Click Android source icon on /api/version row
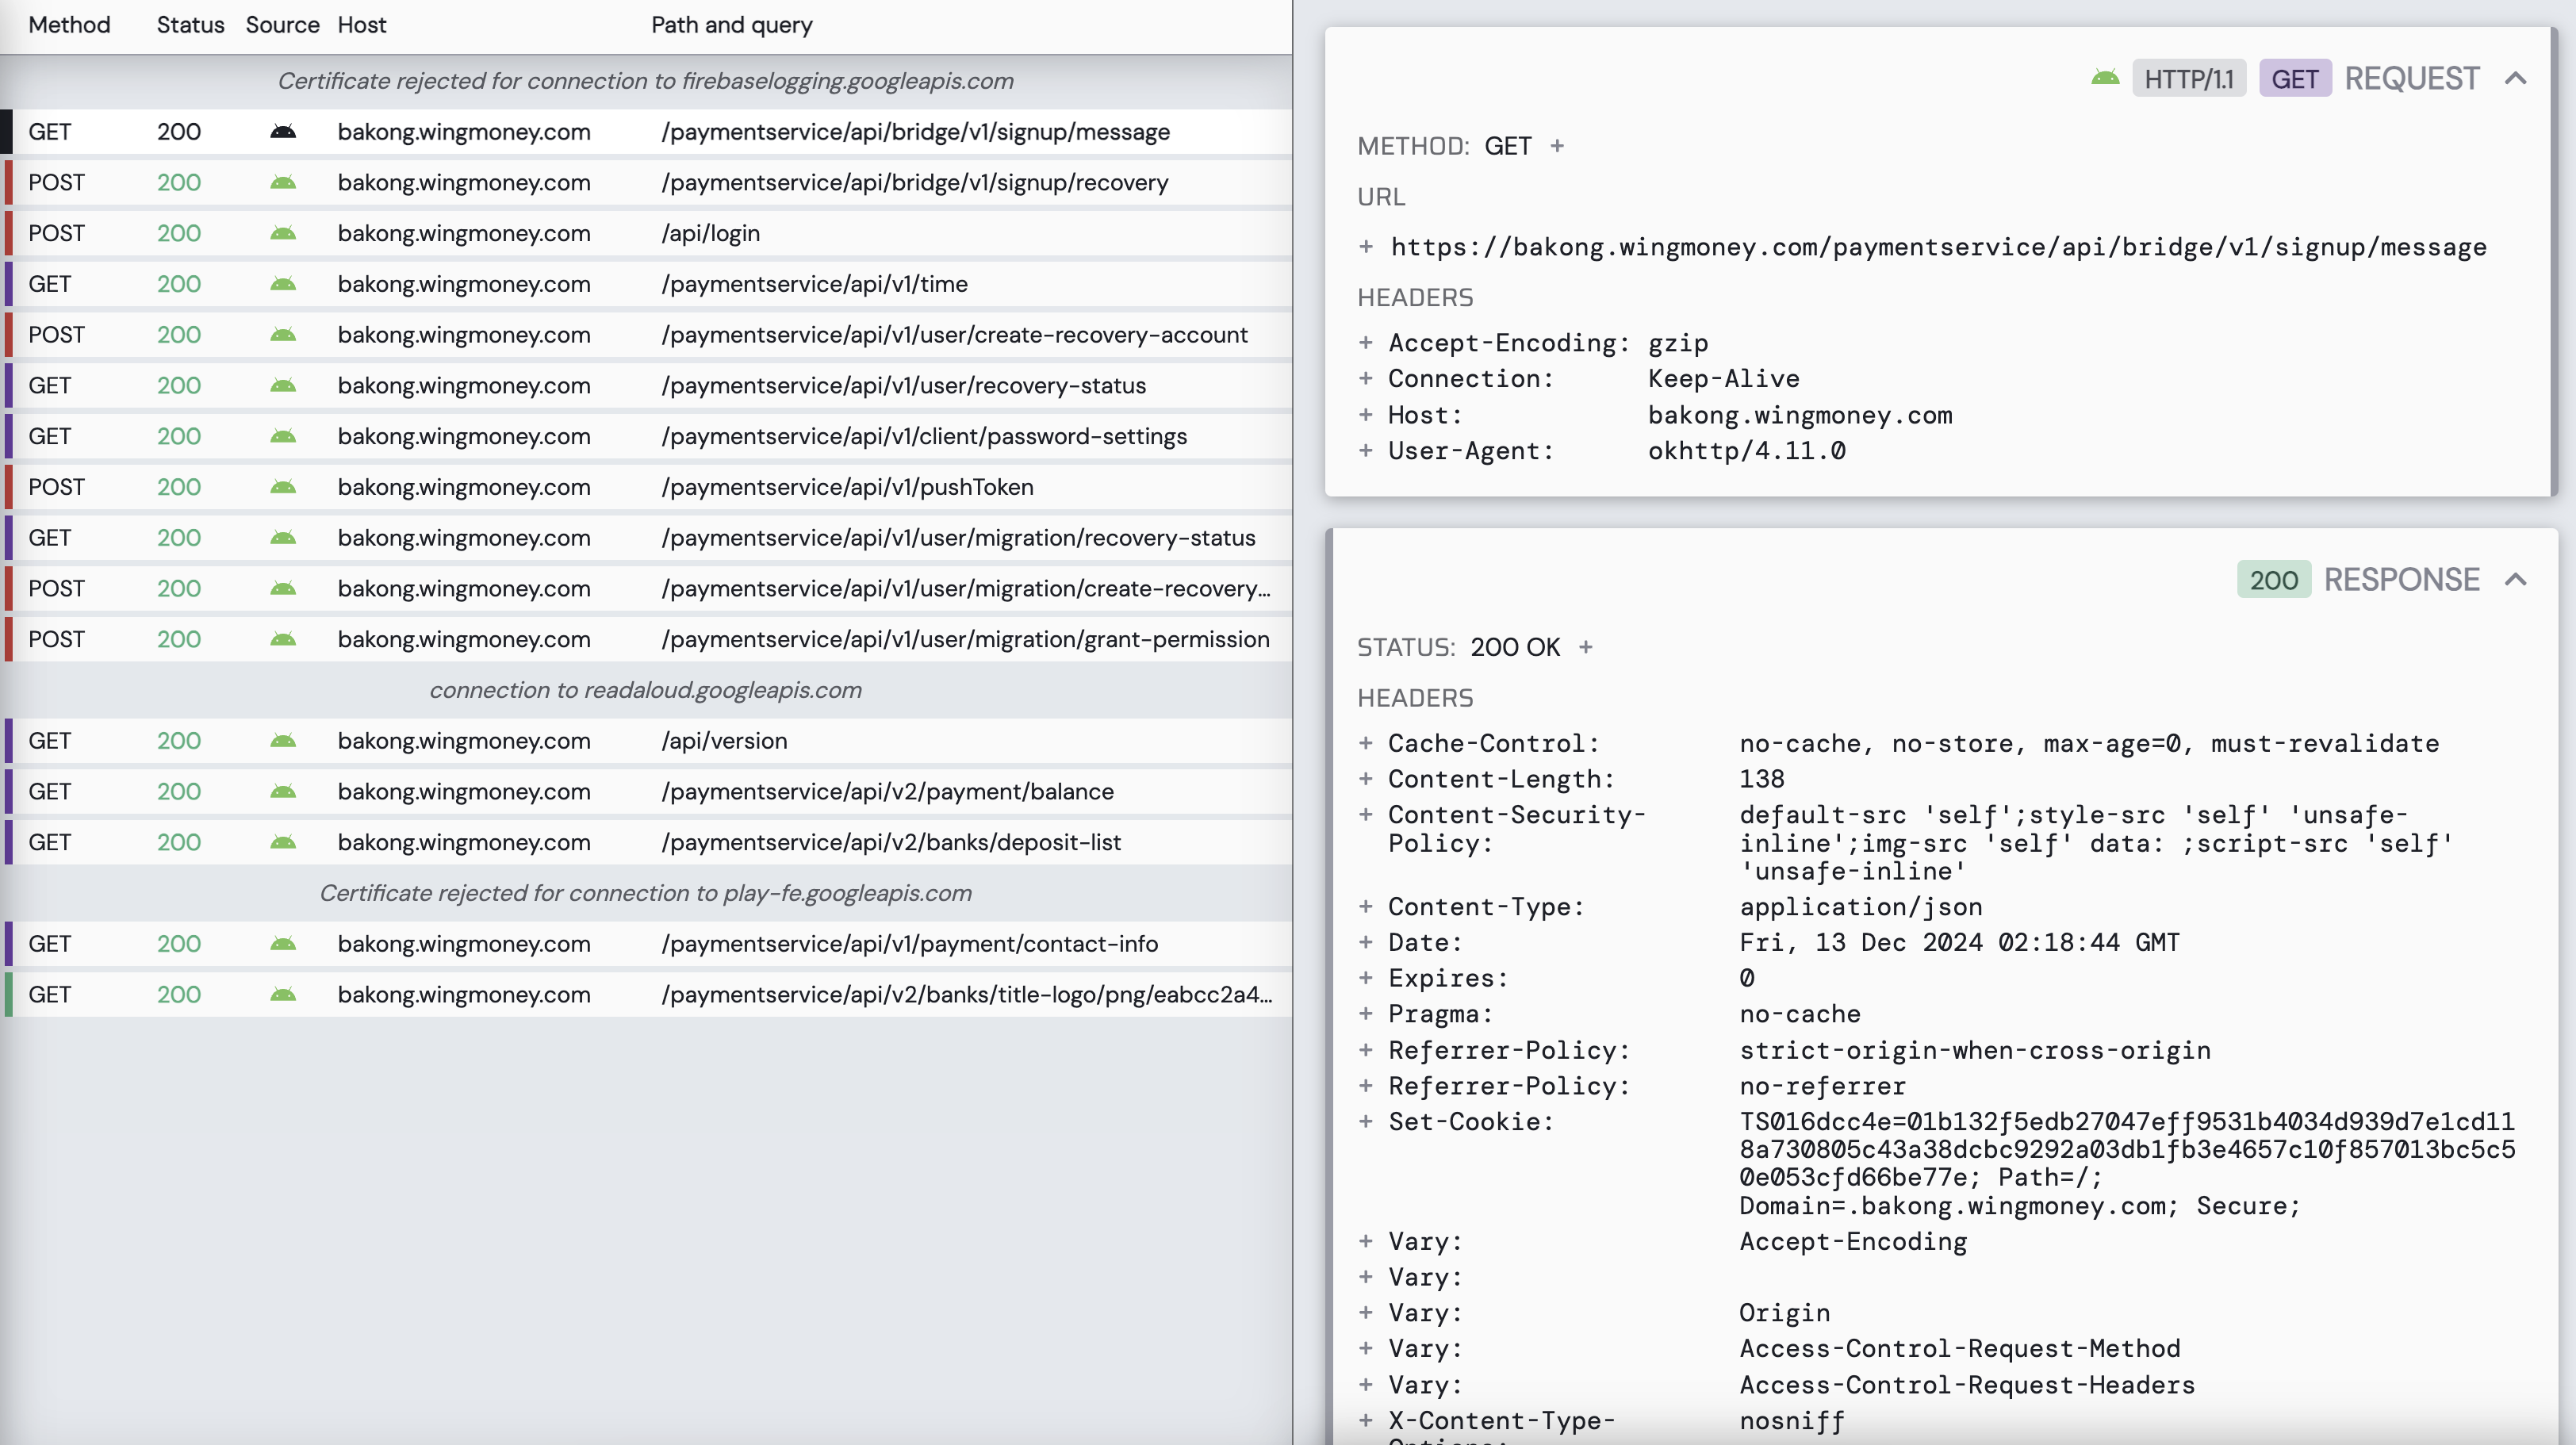The image size is (2576, 1445). [283, 741]
